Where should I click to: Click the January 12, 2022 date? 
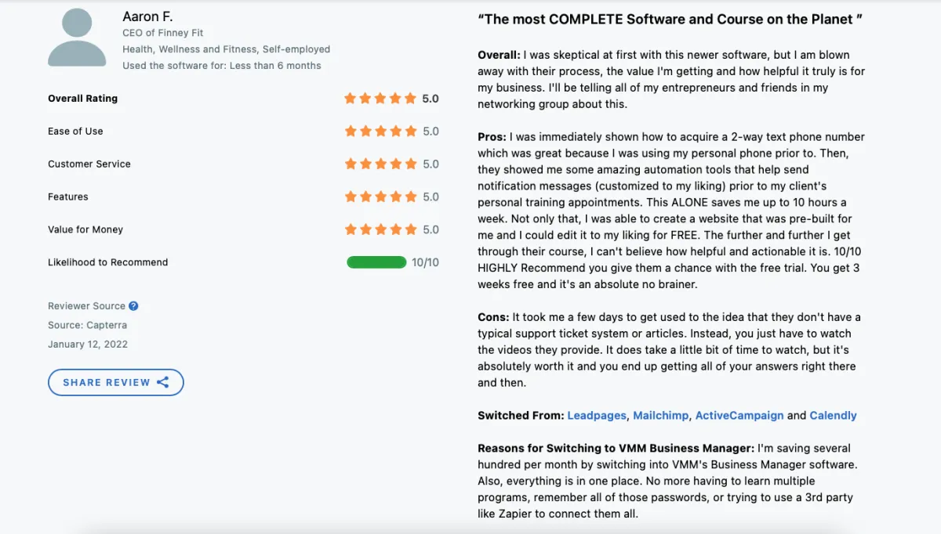[88, 345]
